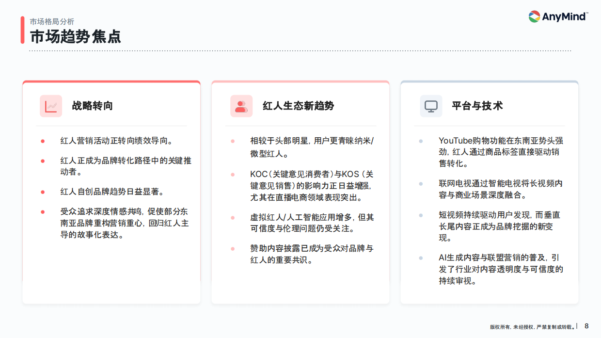Select the bullet starting 短视频持续驱动用户发现
Viewport: 601px width, 338px height.
coord(500,226)
